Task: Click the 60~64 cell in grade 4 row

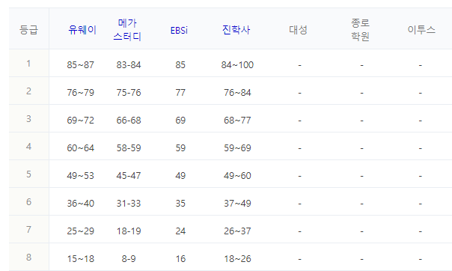Action: coord(80,148)
